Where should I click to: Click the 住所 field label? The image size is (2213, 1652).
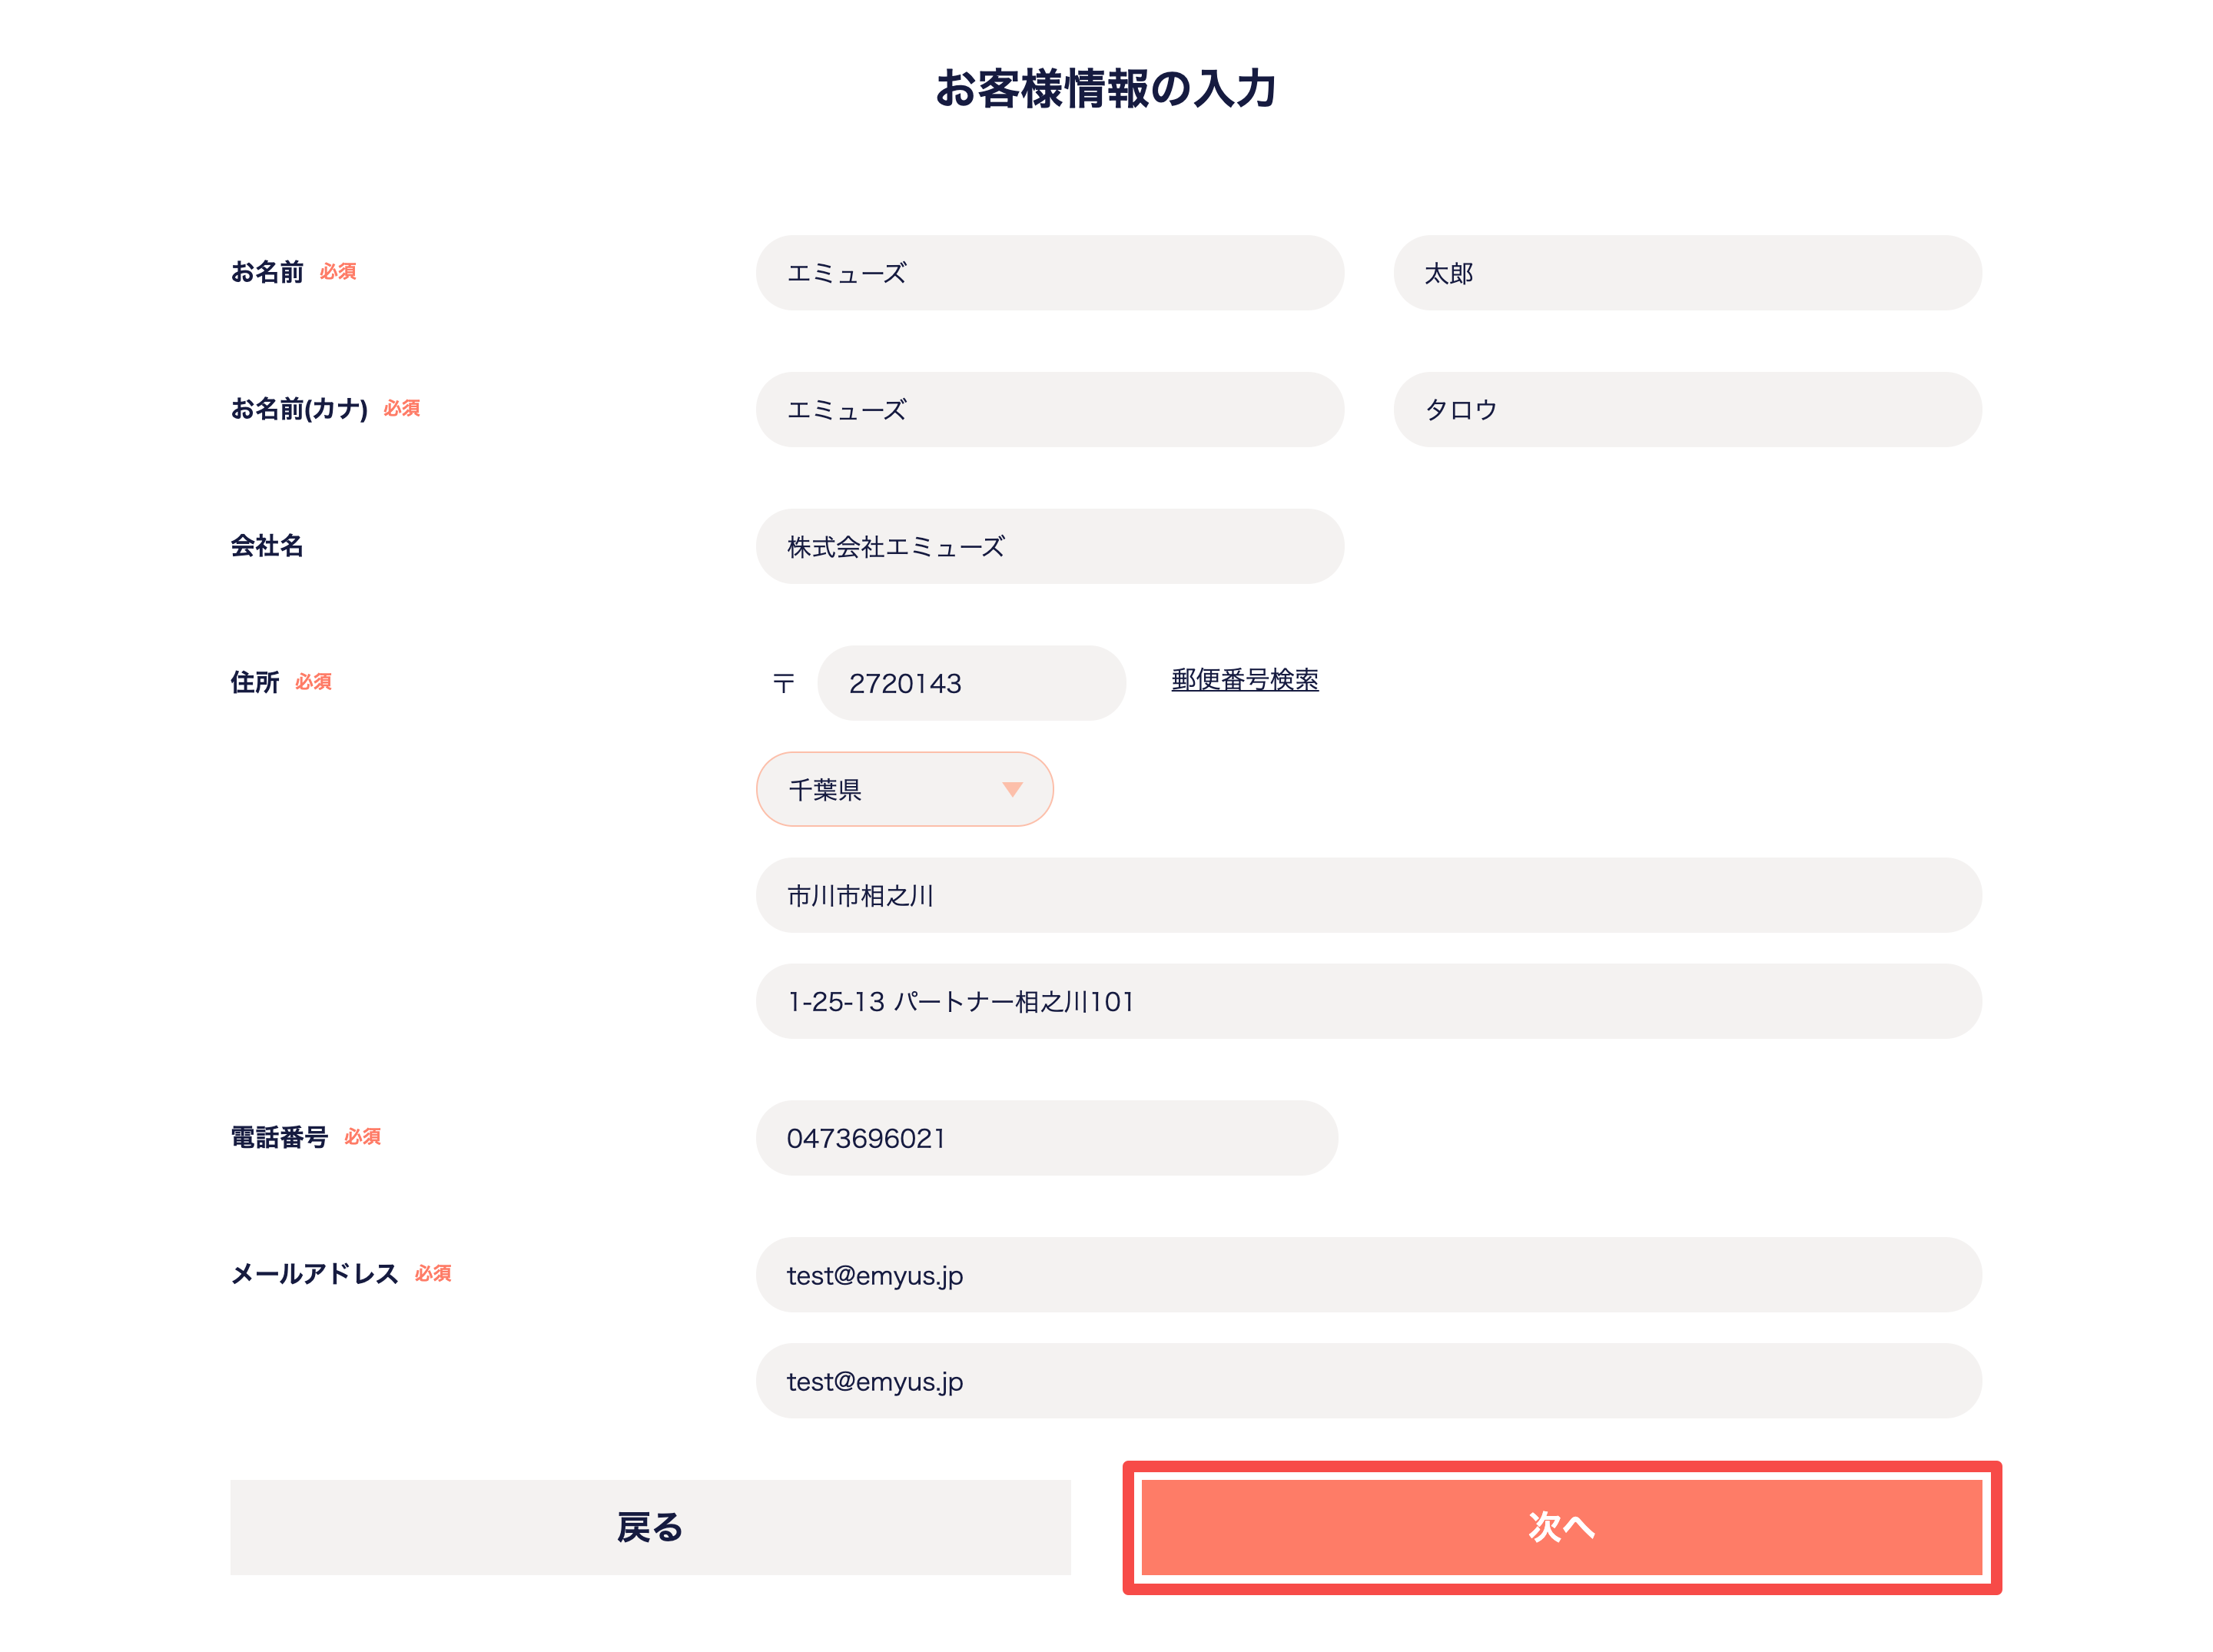click(255, 682)
